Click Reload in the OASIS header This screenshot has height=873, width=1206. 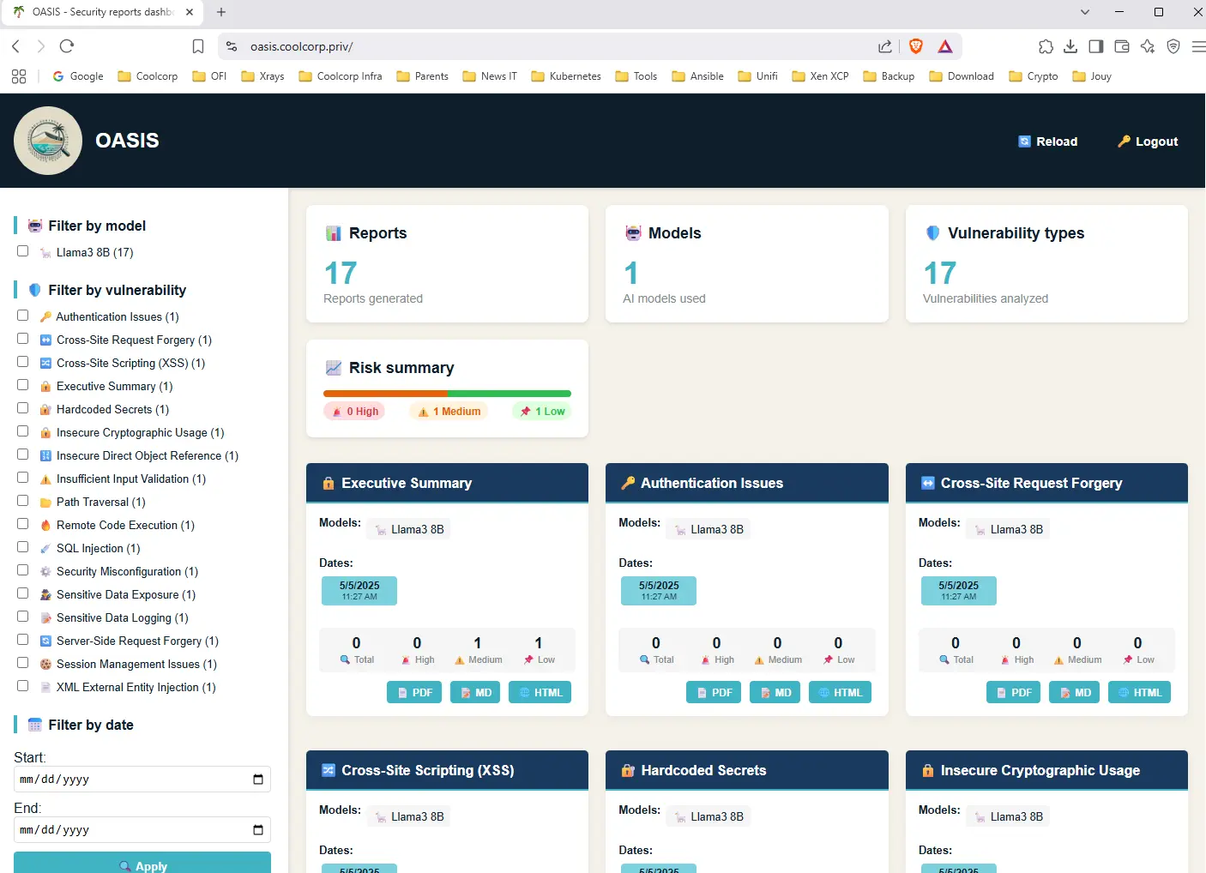(1047, 141)
